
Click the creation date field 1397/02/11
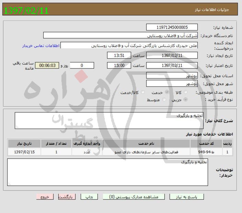pos(172,55)
